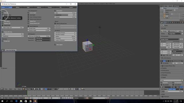Image resolution: width=184 pixels, height=103 pixels.
Task: Click the Mini Axis Brightness field
Action: [13, 36]
